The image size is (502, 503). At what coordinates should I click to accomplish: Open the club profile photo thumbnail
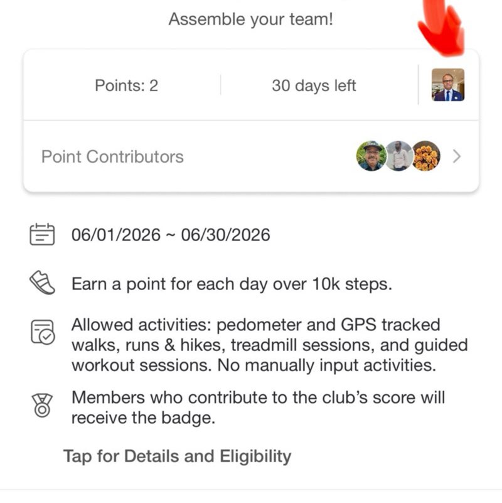pyautogui.click(x=448, y=85)
